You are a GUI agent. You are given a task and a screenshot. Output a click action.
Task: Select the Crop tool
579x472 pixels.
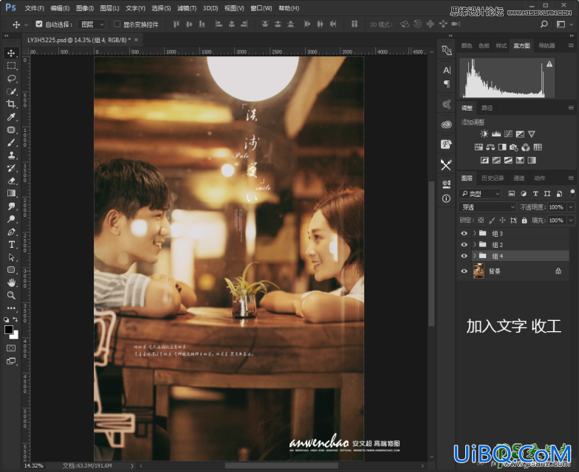click(11, 104)
